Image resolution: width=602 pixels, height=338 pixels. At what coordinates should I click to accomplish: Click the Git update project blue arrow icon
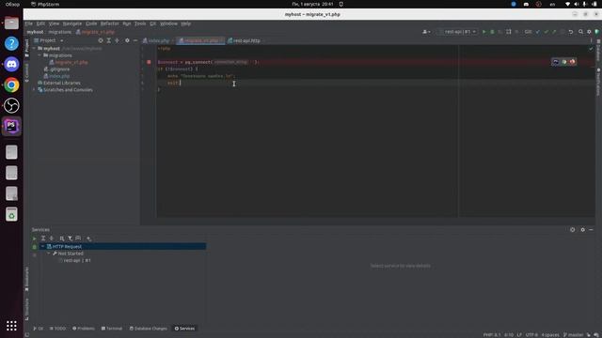(x=538, y=32)
